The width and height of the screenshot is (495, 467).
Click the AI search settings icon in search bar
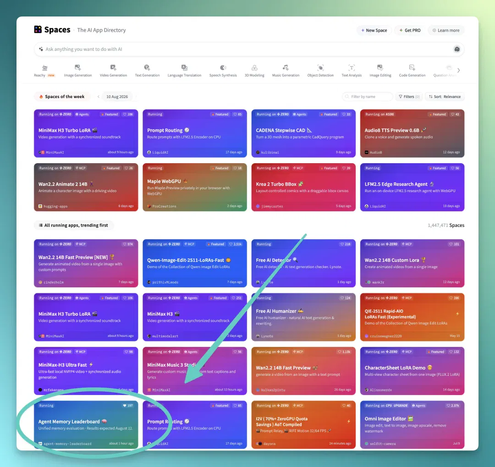(457, 49)
